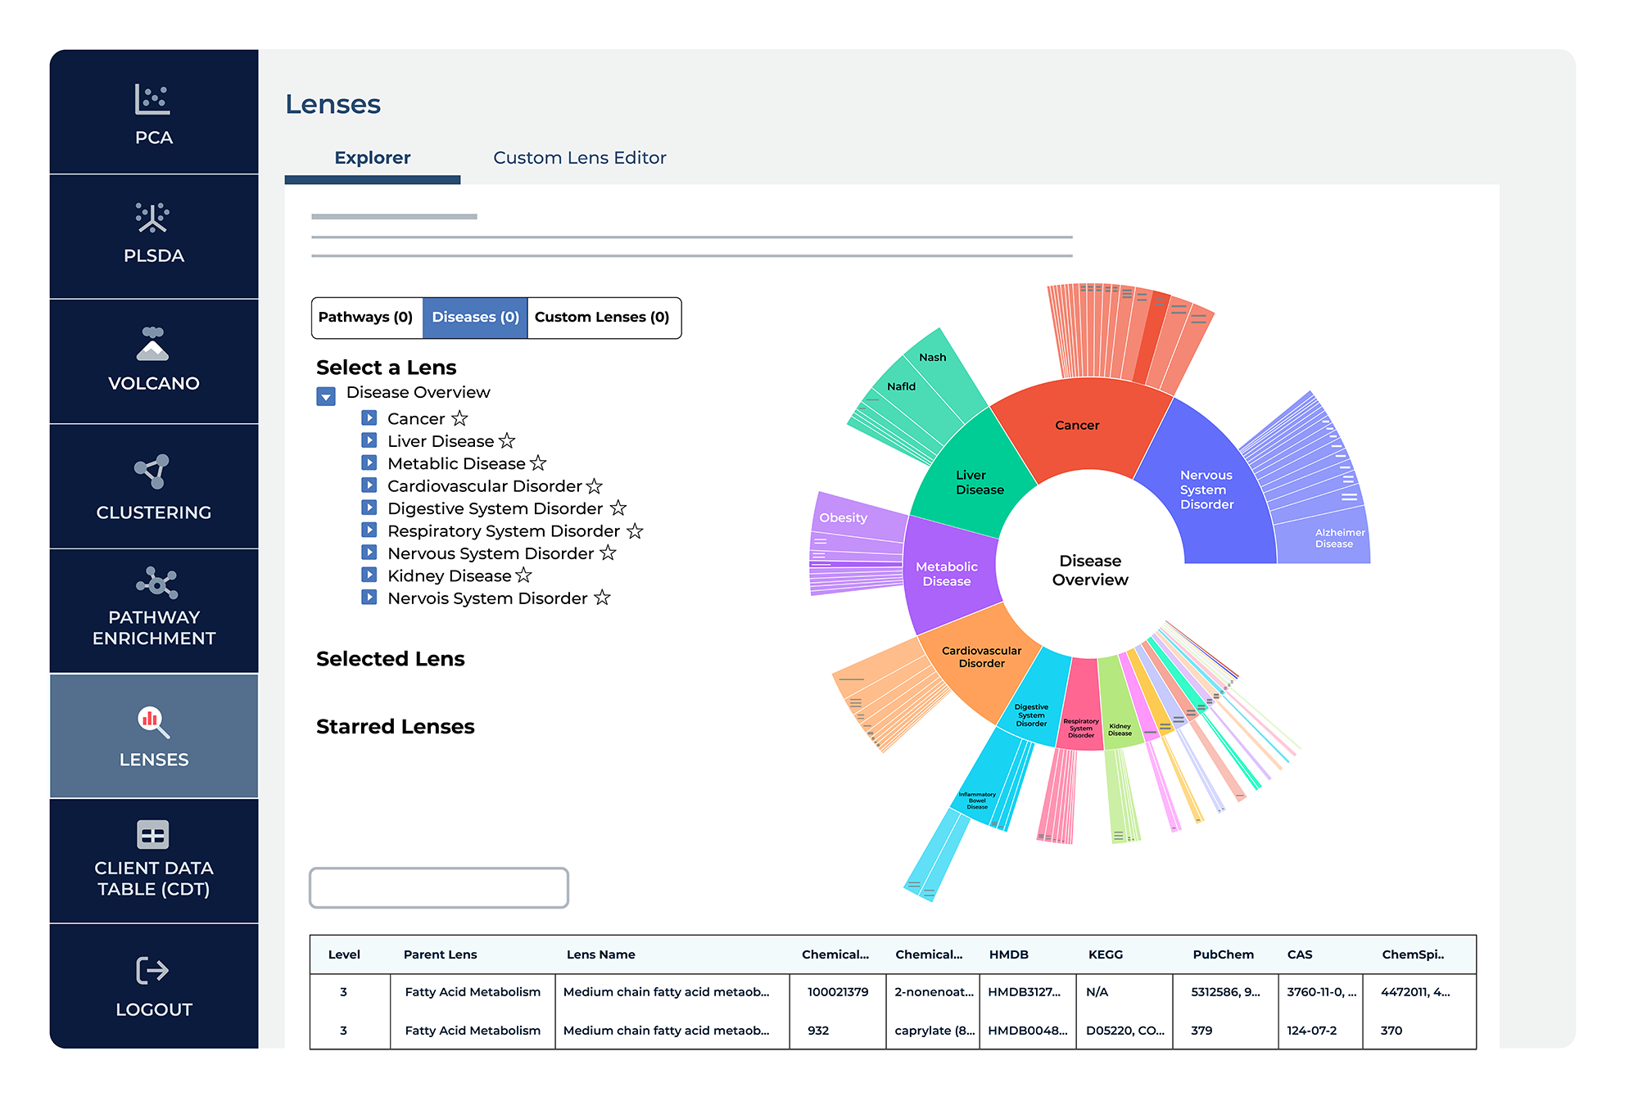Viewport: 1638px width, 1110px height.
Task: Star the Cancer lens
Action: tap(460, 418)
